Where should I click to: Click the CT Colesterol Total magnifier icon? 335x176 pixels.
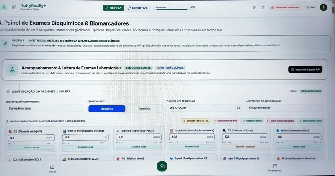click(x=224, y=130)
